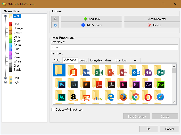Select the eBay folder icon
181x135 pixels.
(97, 96)
